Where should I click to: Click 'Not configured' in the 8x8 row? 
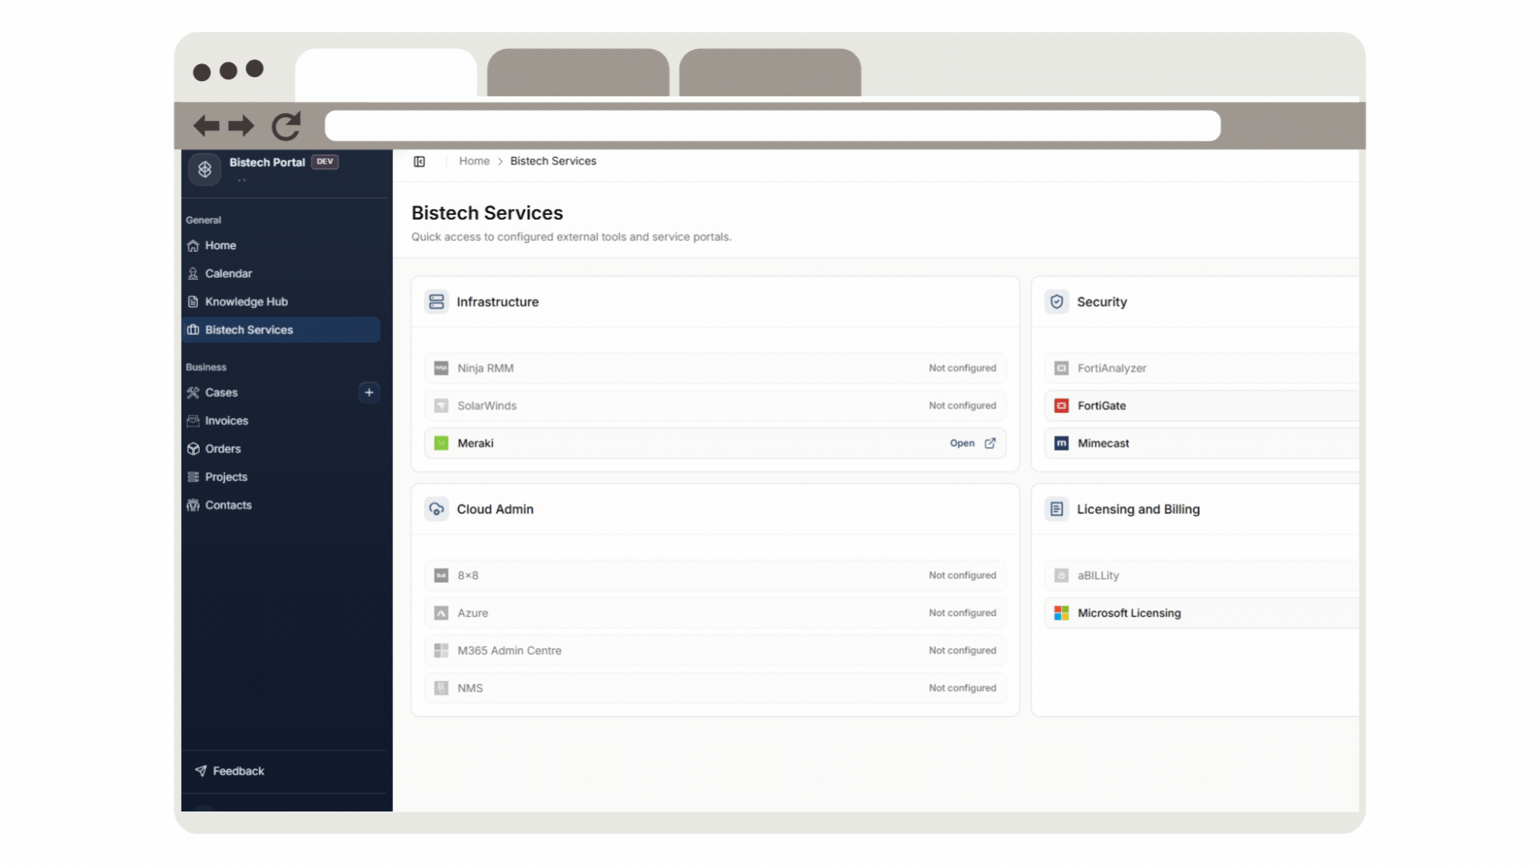tap(962, 575)
